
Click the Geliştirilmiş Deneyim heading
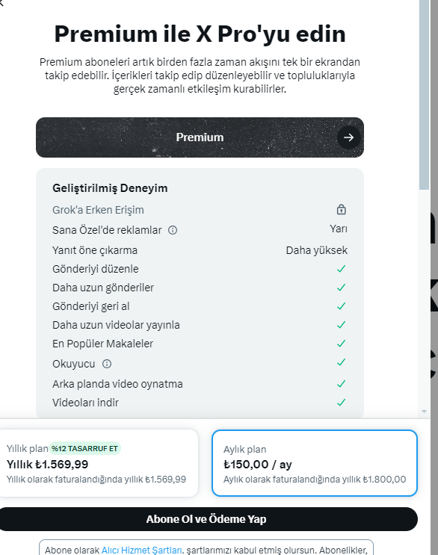pos(110,188)
